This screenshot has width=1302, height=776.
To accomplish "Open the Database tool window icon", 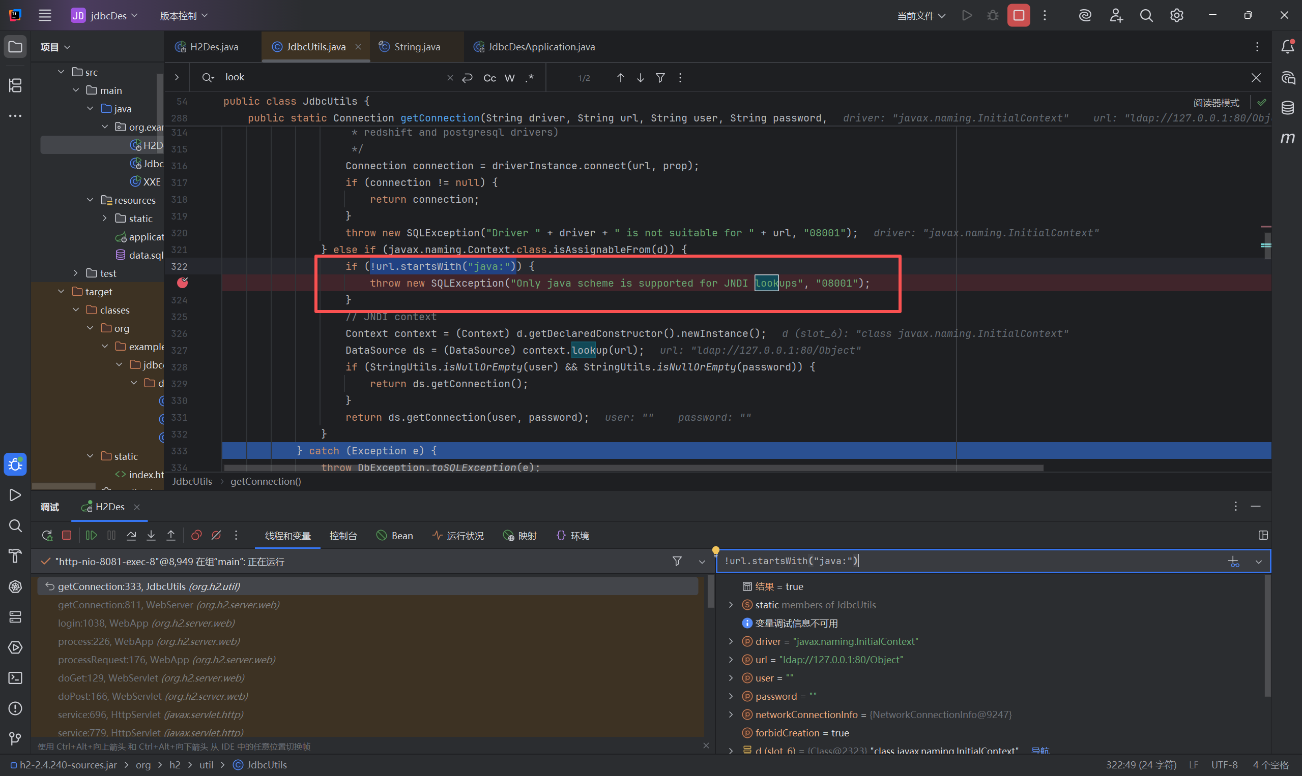I will coord(1287,108).
